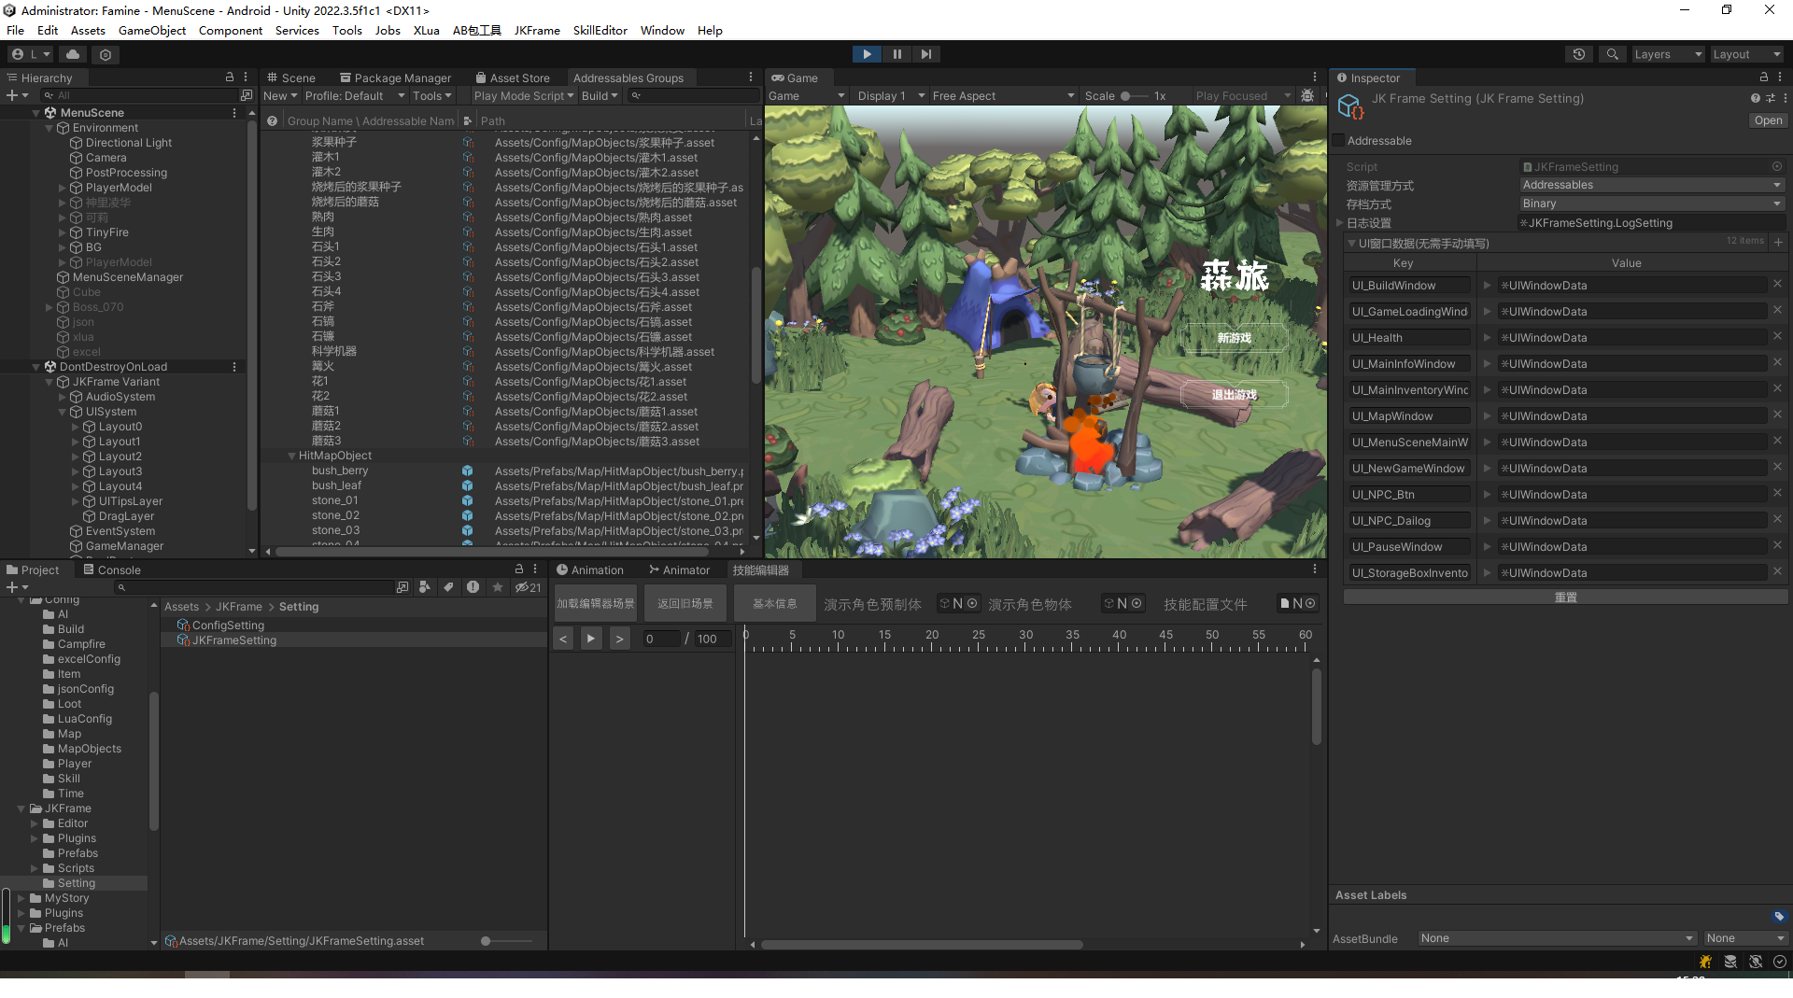This screenshot has height=998, width=1793.
Task: Toggle the Addressable checkbox in Inspector
Action: coord(1338,141)
